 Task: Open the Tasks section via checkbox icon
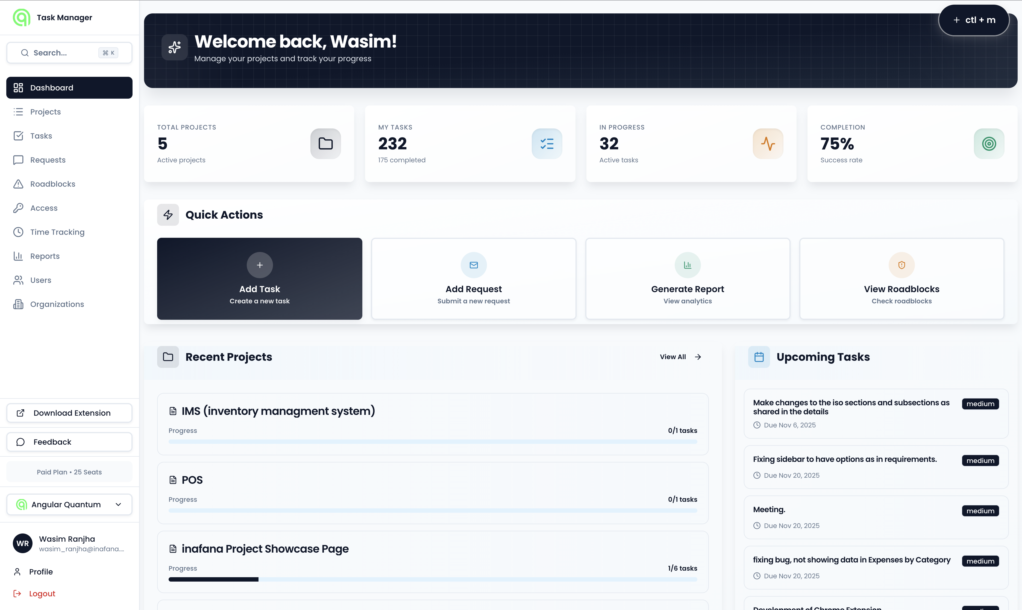19,136
